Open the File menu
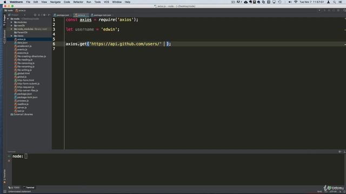This screenshot has width=346, height=194. (x=28, y=2)
